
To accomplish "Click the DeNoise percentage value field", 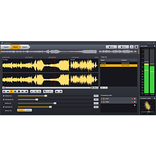I will click(96, 107).
